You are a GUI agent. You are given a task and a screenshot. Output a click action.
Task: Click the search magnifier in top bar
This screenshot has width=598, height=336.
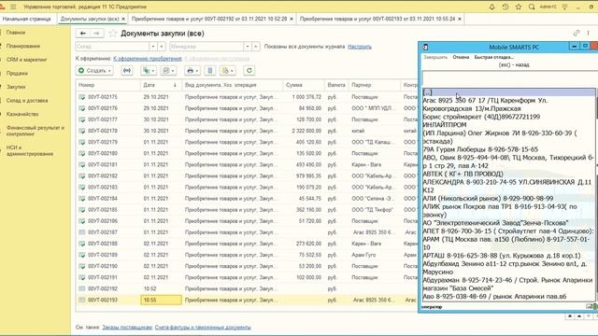tap(532, 7)
